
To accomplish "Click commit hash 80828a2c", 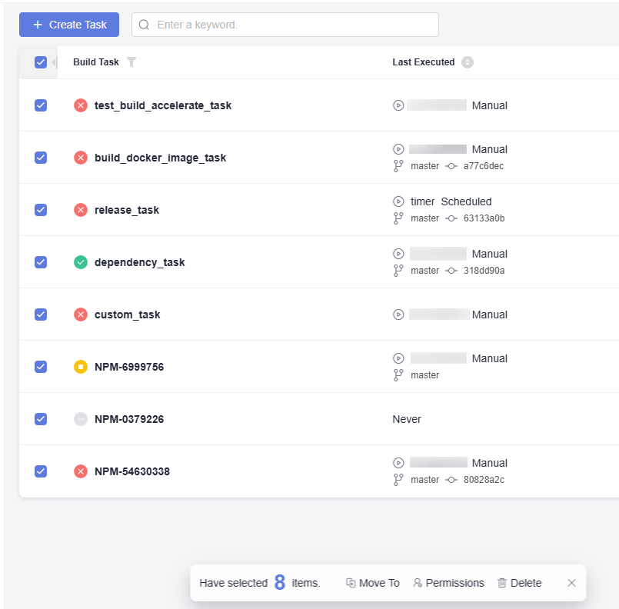I will click(x=484, y=480).
